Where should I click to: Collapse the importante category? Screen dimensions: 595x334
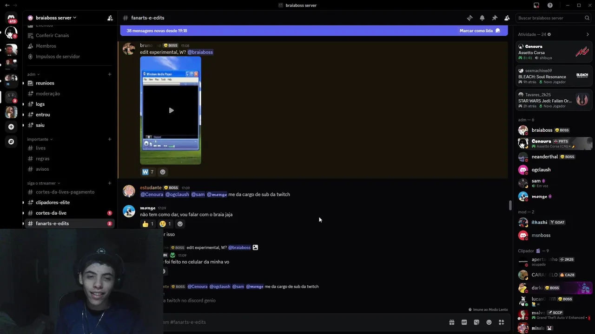pyautogui.click(x=40, y=139)
